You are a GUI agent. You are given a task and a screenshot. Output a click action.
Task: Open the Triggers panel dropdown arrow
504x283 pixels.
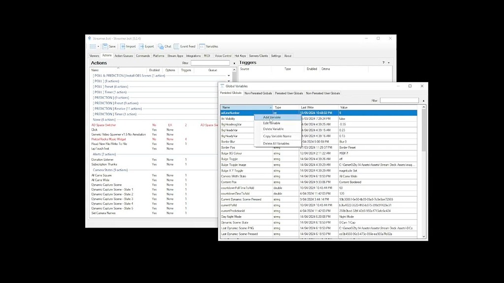[389, 62]
